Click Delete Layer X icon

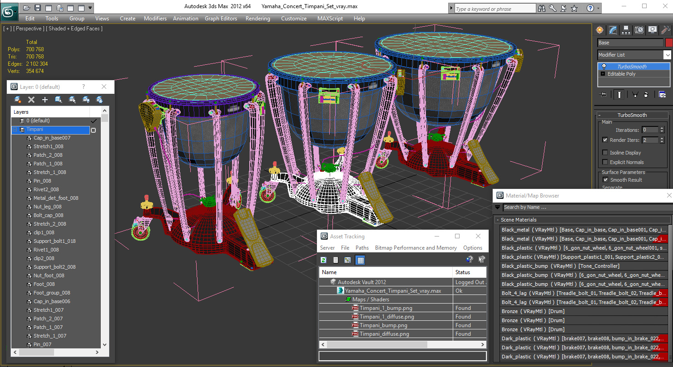pos(31,100)
